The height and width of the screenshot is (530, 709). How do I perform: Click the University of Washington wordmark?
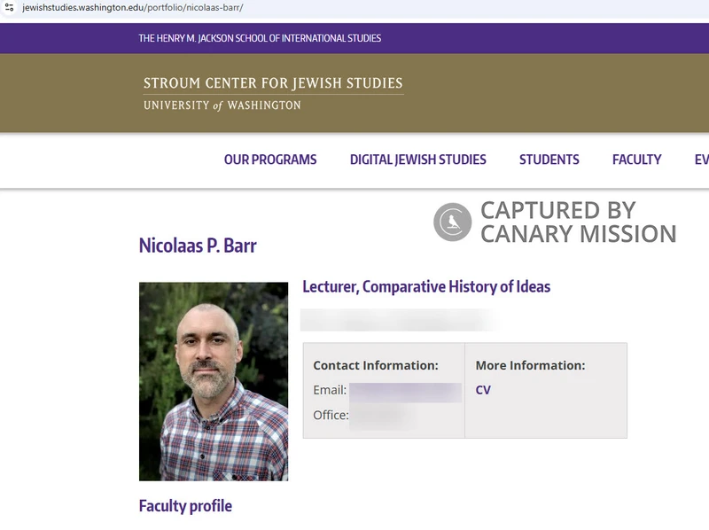[x=222, y=105]
